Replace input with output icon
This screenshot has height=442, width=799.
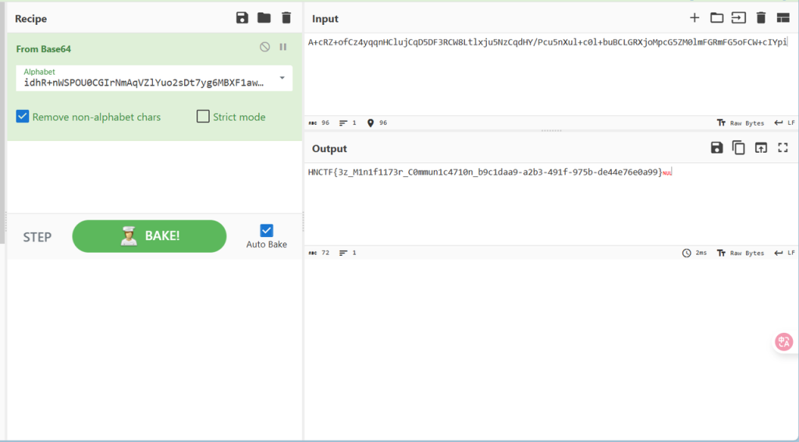click(x=761, y=147)
